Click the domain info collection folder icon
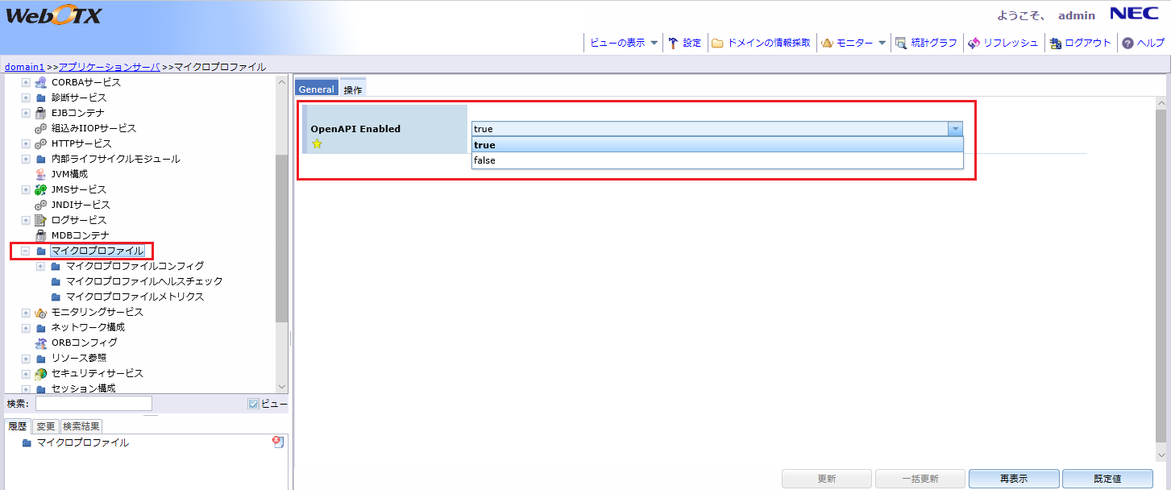 [x=716, y=43]
